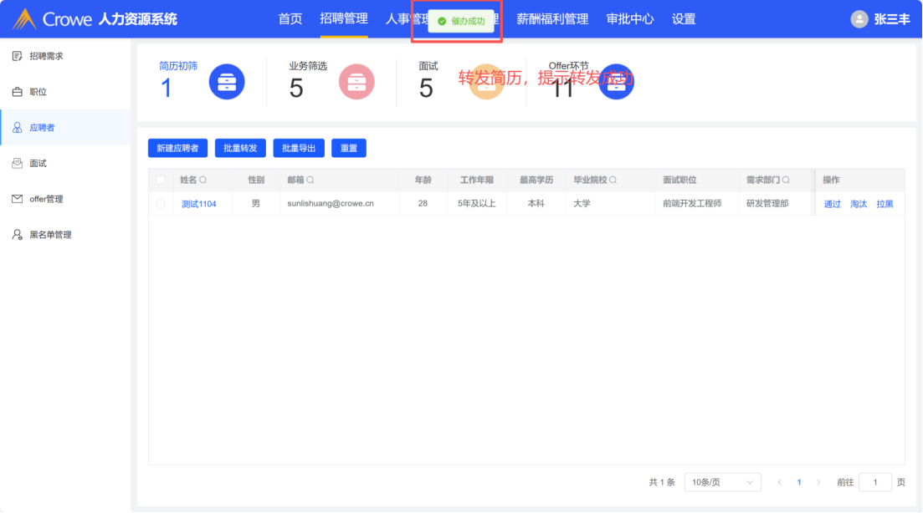This screenshot has width=923, height=513.
Task: Click the 面试 sidebar icon
Action: (17, 164)
